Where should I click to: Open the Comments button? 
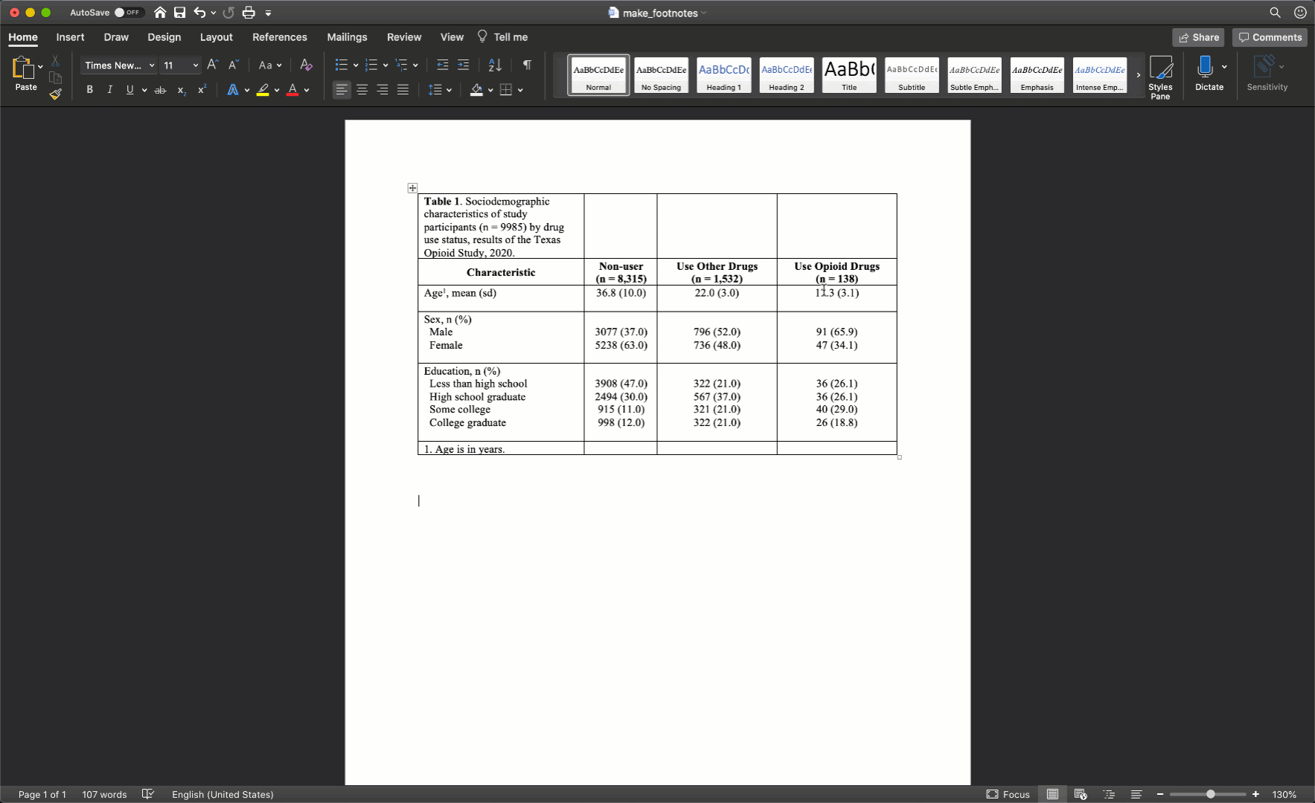point(1270,37)
